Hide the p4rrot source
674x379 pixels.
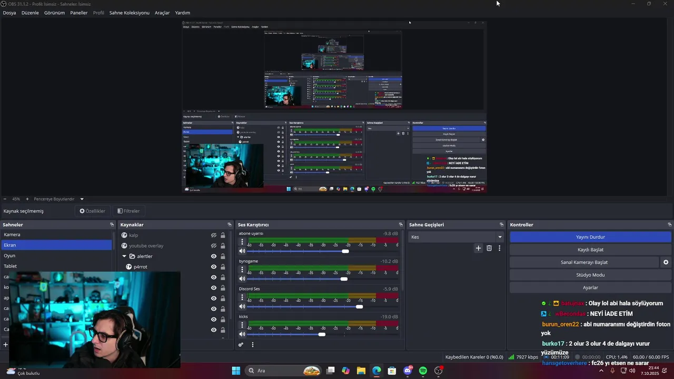click(214, 267)
